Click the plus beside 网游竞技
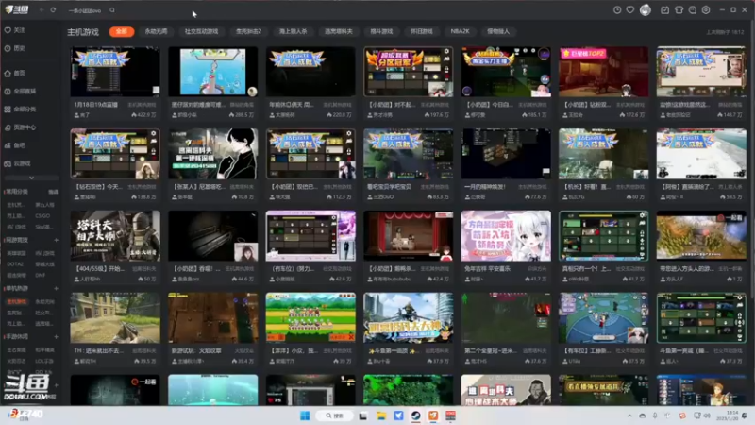The image size is (755, 425). [x=56, y=240]
